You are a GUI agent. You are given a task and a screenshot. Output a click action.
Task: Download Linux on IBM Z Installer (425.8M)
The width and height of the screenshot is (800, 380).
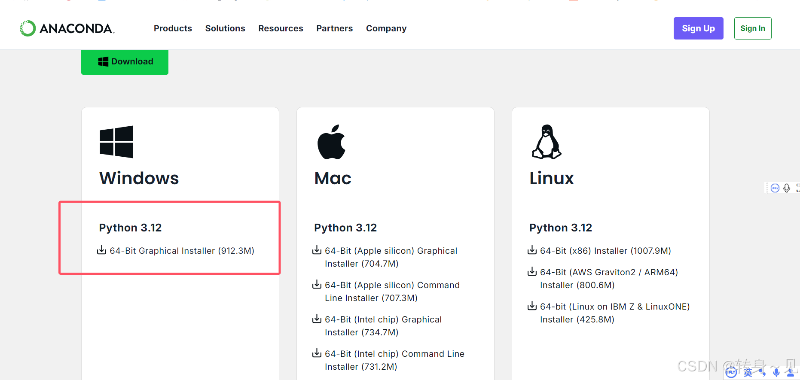[x=615, y=313]
